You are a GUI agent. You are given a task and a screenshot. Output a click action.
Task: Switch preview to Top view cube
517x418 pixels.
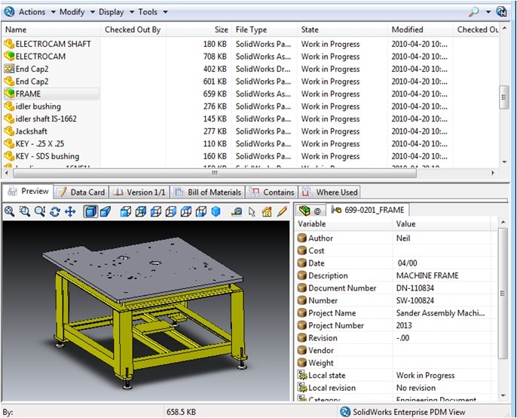(186, 212)
